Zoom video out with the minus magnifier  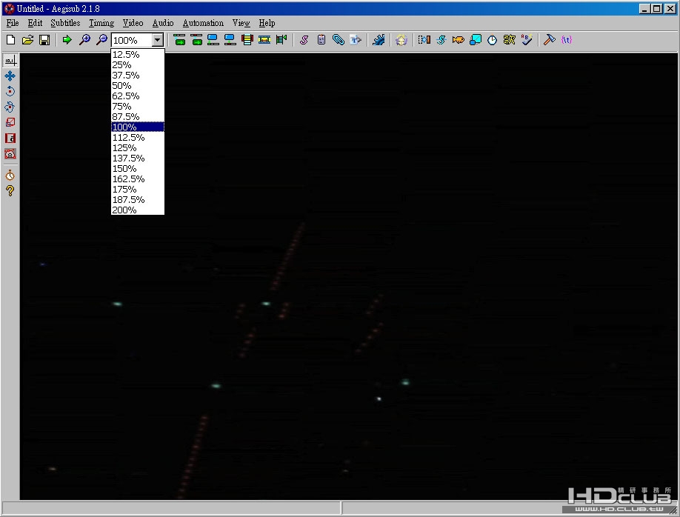point(102,40)
